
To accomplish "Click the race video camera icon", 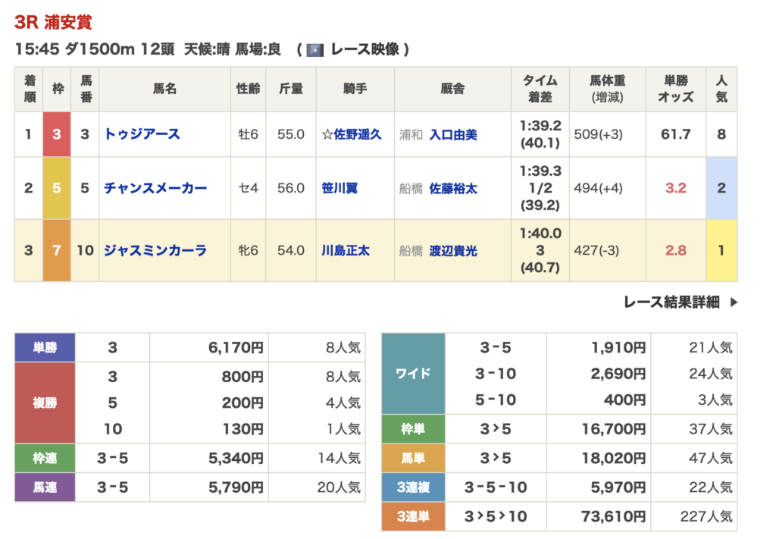I will coord(315,50).
